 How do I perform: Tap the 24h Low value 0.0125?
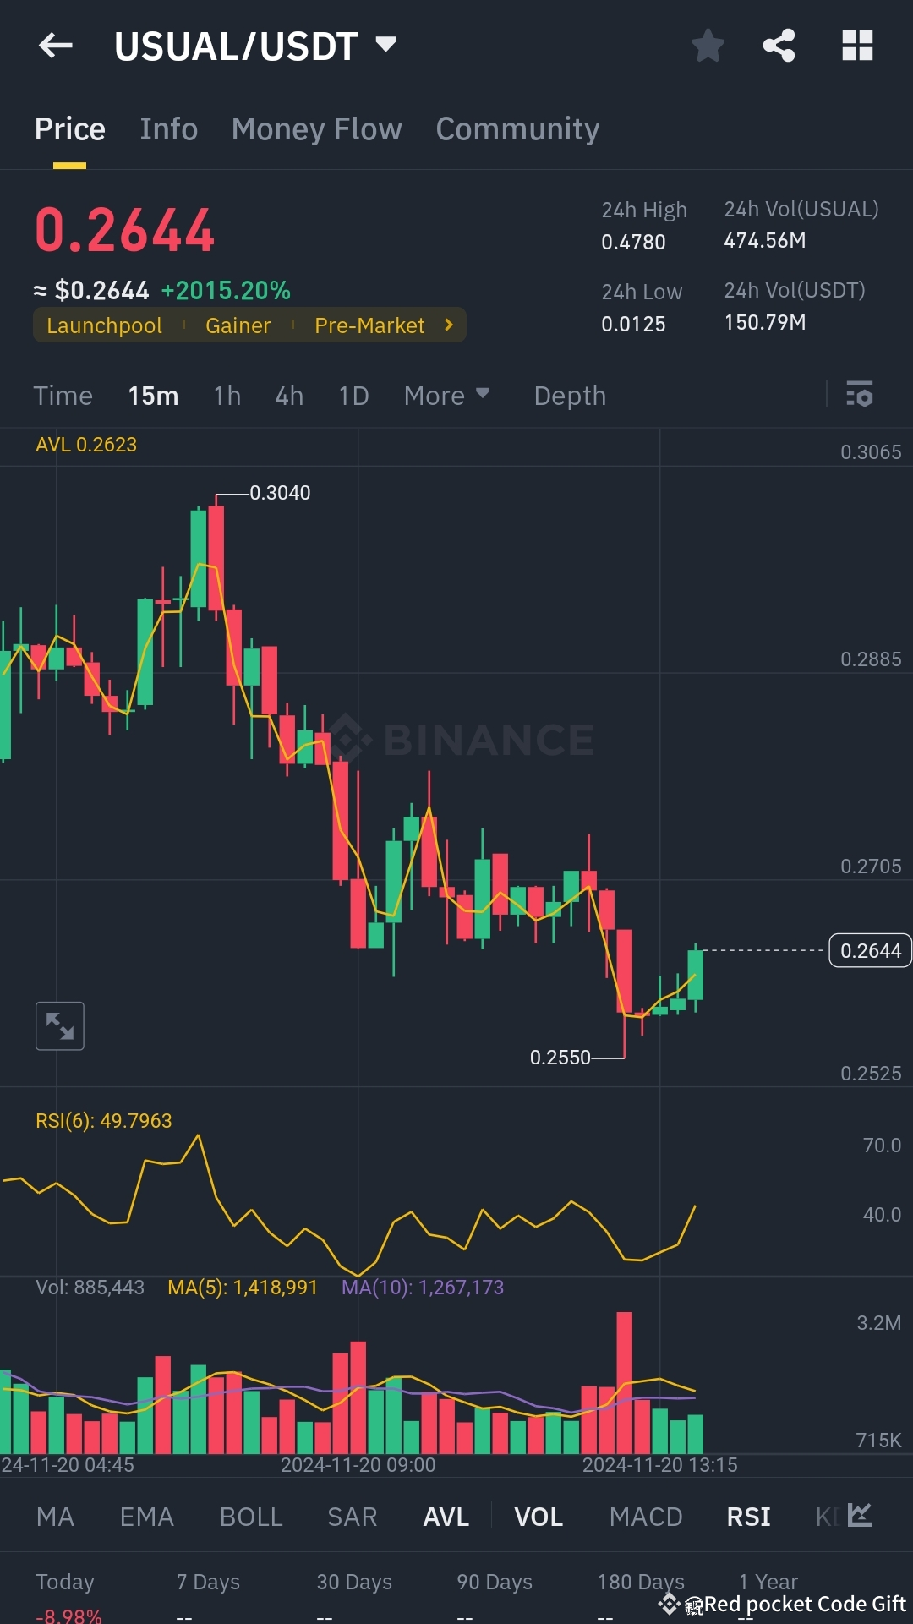pyautogui.click(x=633, y=324)
